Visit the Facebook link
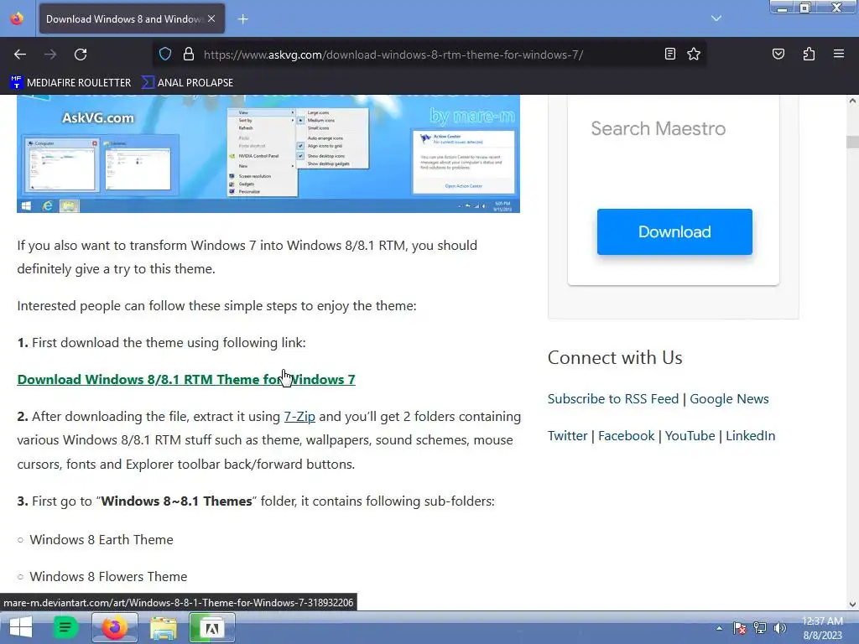 pyautogui.click(x=626, y=436)
